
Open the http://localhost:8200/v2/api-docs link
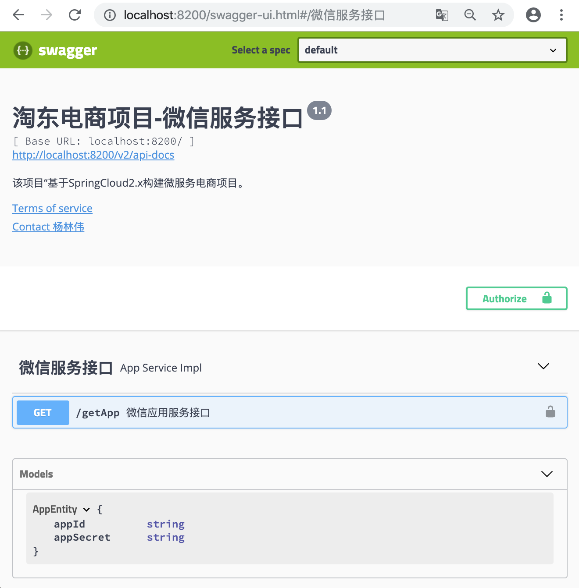93,155
